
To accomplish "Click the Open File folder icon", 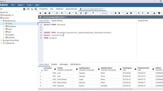I will coord(45,13).
